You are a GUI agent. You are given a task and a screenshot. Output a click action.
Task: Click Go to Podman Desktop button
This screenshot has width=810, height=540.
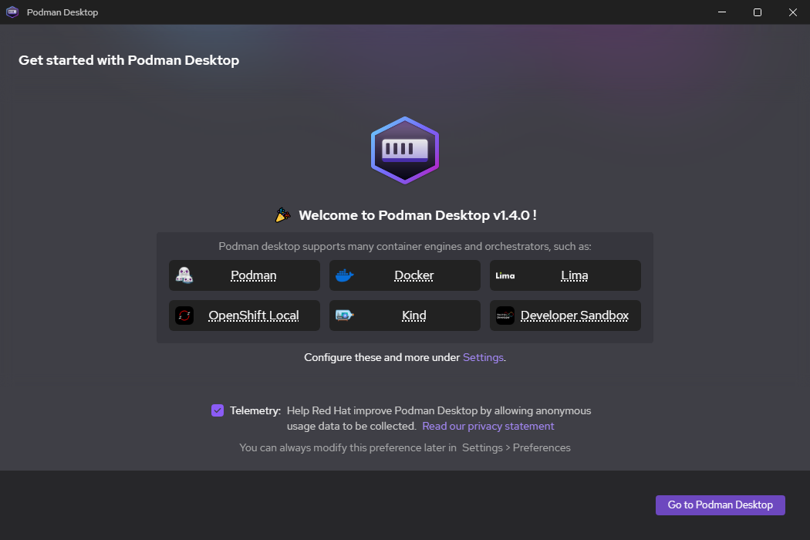pyautogui.click(x=720, y=505)
